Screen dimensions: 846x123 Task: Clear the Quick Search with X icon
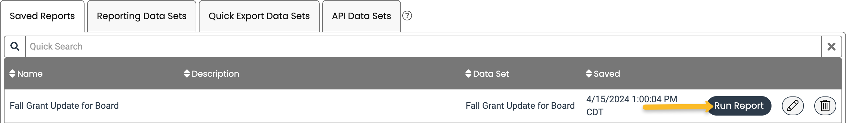[x=831, y=47]
